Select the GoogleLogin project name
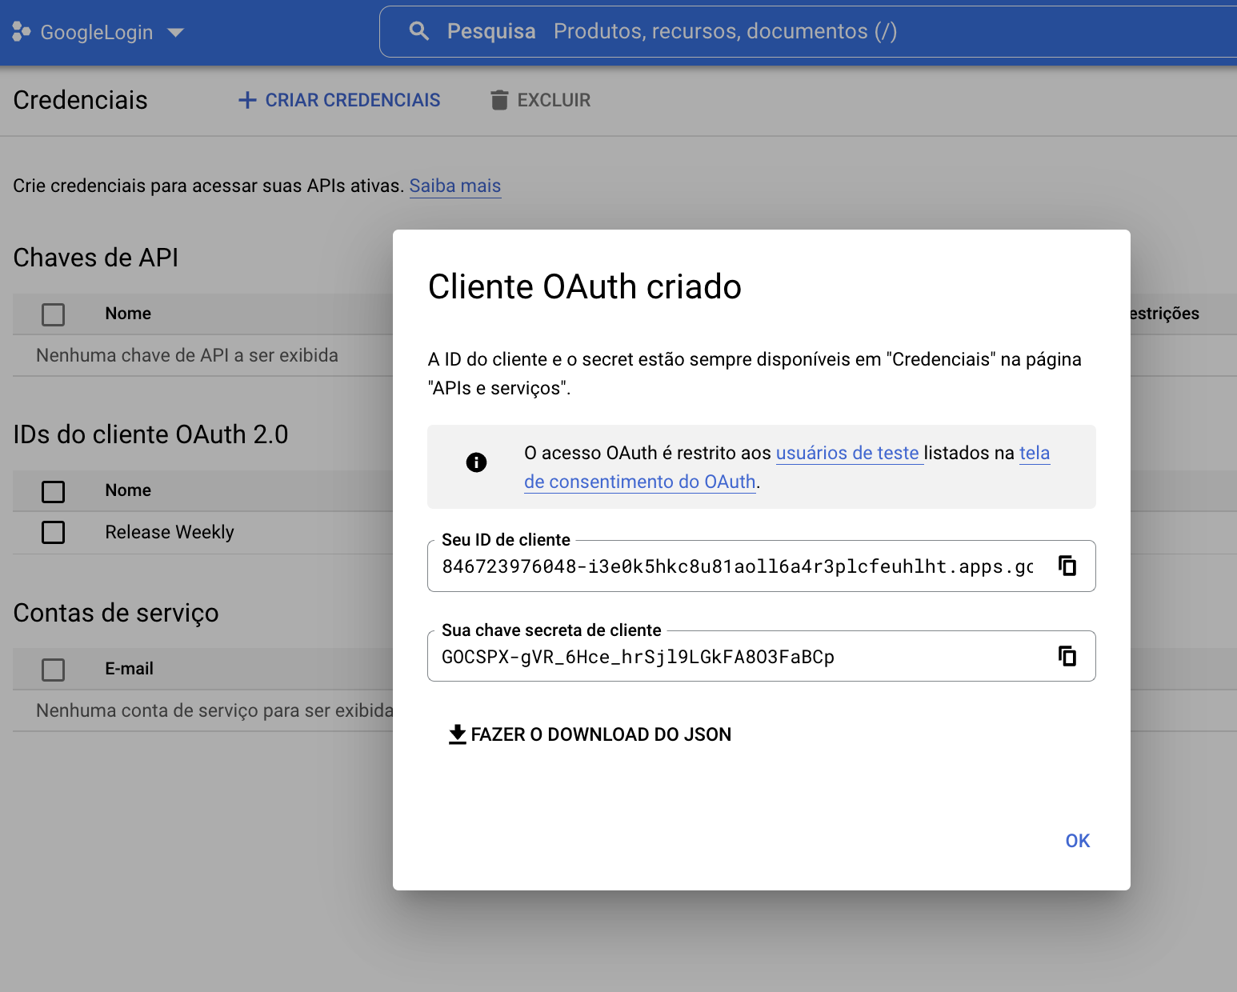This screenshot has width=1237, height=992. tap(97, 32)
